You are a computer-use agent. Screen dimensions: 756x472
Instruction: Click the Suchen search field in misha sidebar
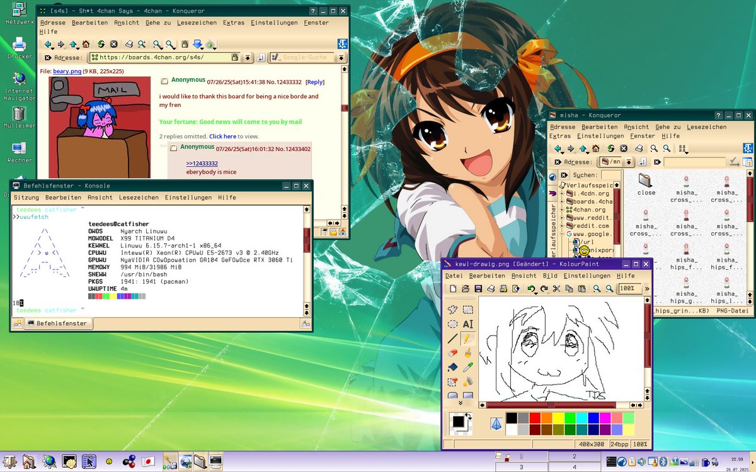click(610, 175)
